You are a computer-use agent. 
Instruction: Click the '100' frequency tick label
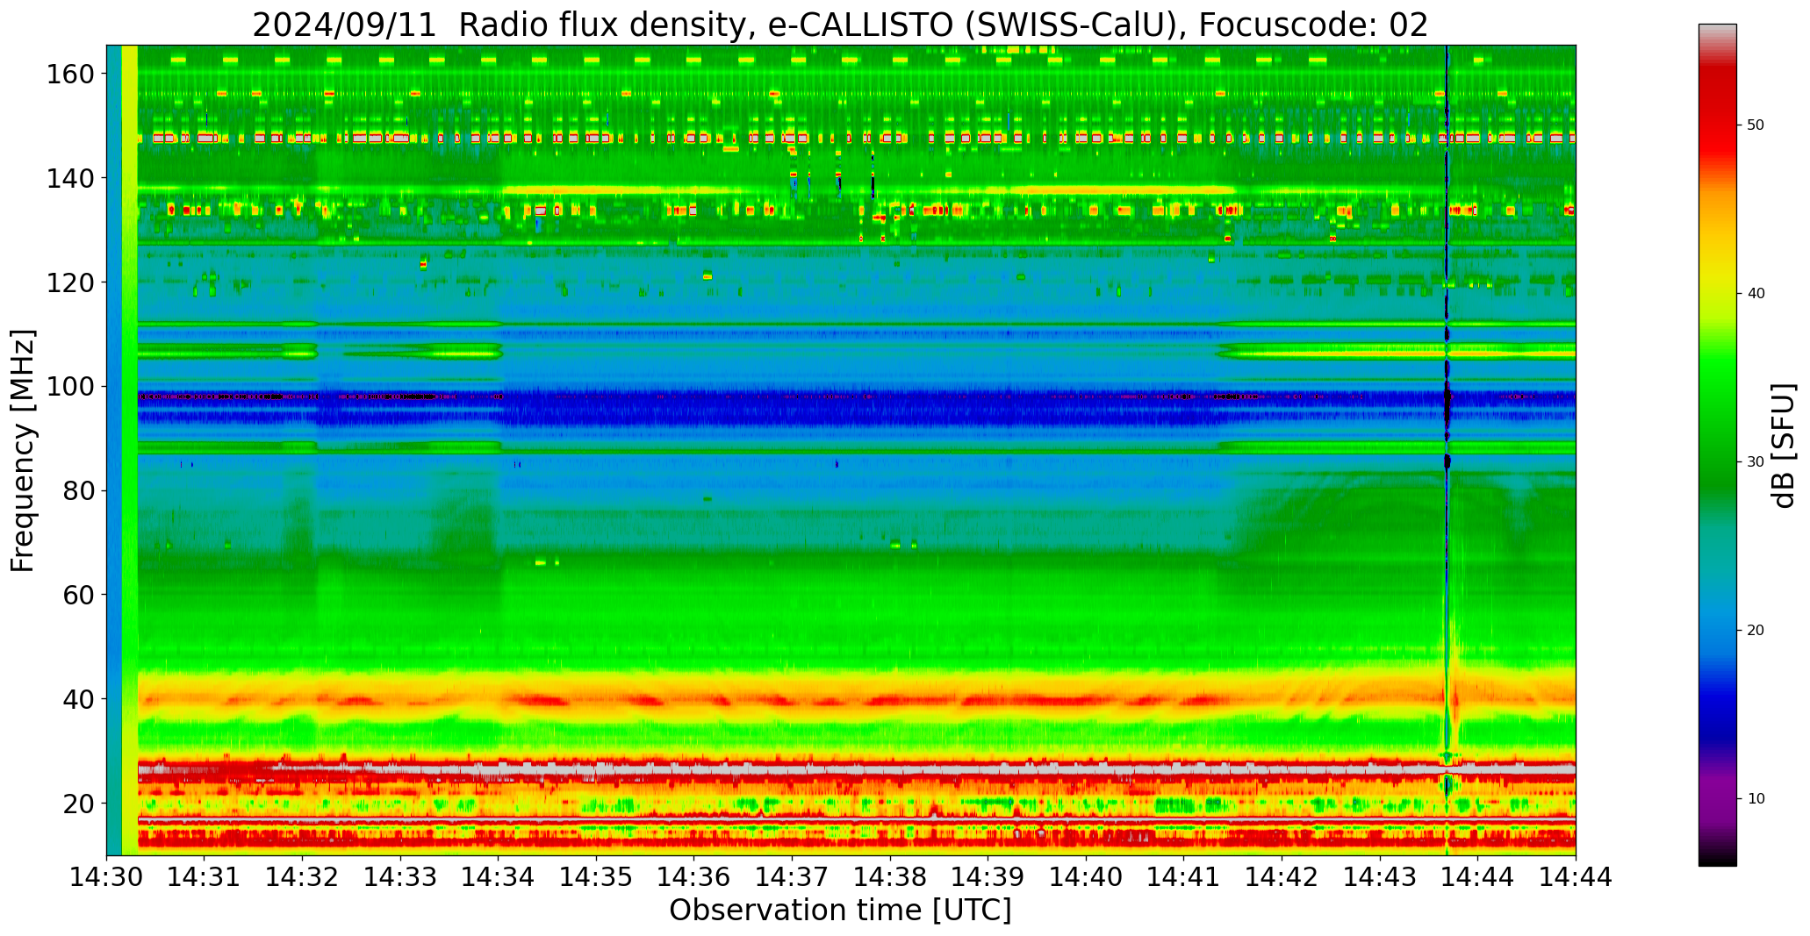[68, 387]
